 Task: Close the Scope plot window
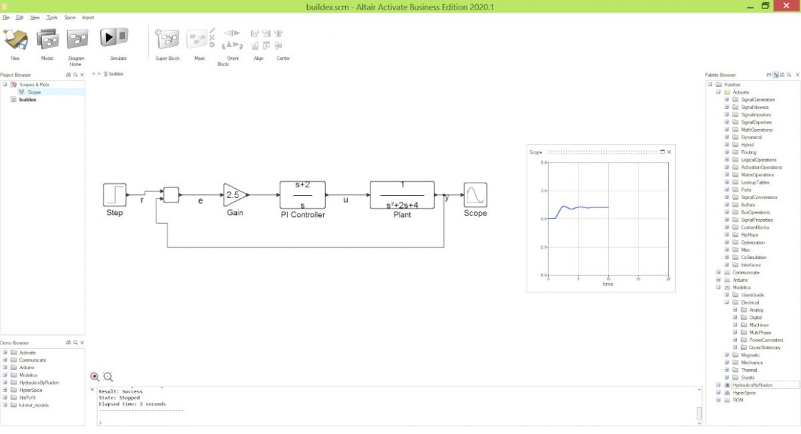pos(669,152)
